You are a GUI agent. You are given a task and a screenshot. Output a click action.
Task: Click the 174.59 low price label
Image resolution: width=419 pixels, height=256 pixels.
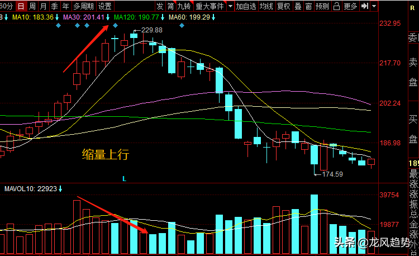pyautogui.click(x=332, y=174)
